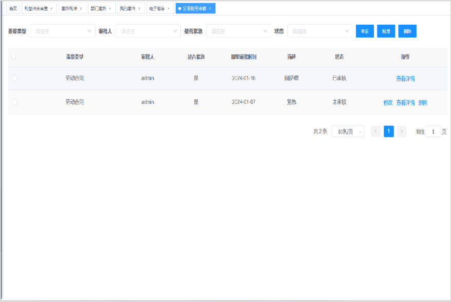The width and height of the screenshot is (451, 302).
Task: Close the 公章使用申请 tab
Action: (x=210, y=9)
